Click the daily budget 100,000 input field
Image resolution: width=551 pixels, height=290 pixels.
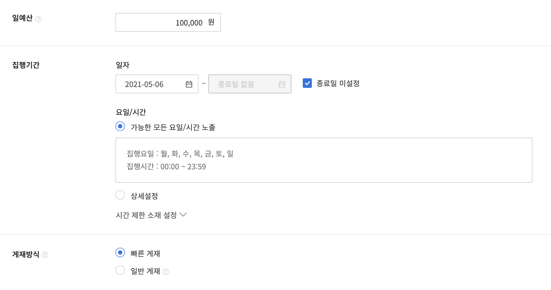coord(168,22)
